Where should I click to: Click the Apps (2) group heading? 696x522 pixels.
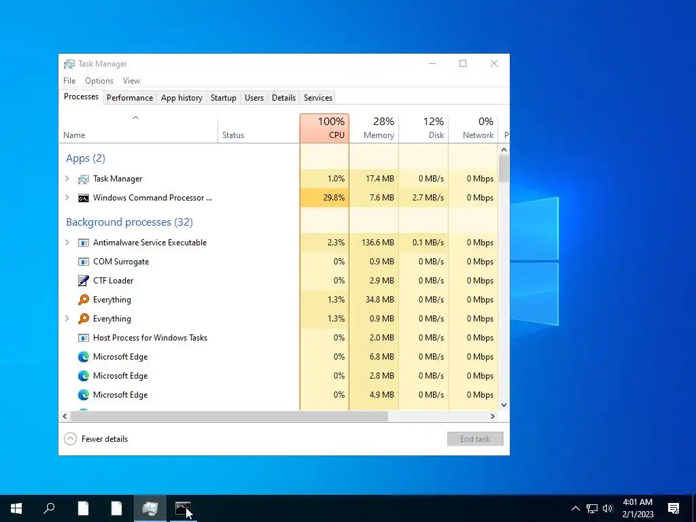[86, 158]
